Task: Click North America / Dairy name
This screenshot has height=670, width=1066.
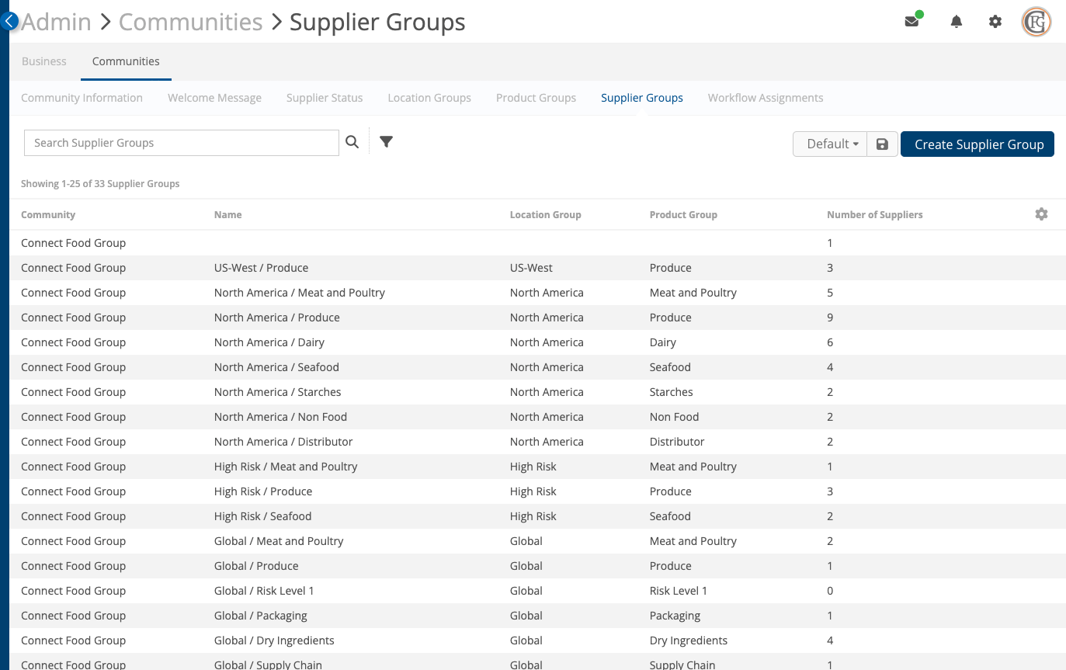Action: [x=269, y=342]
